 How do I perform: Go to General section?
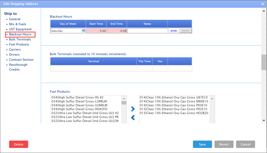coord(15,19)
